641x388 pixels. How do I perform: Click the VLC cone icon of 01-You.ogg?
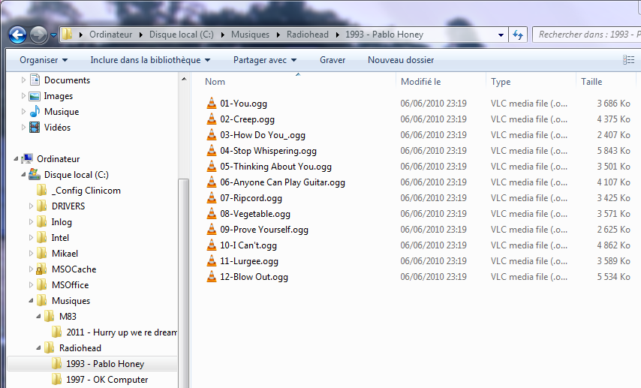[x=212, y=103]
